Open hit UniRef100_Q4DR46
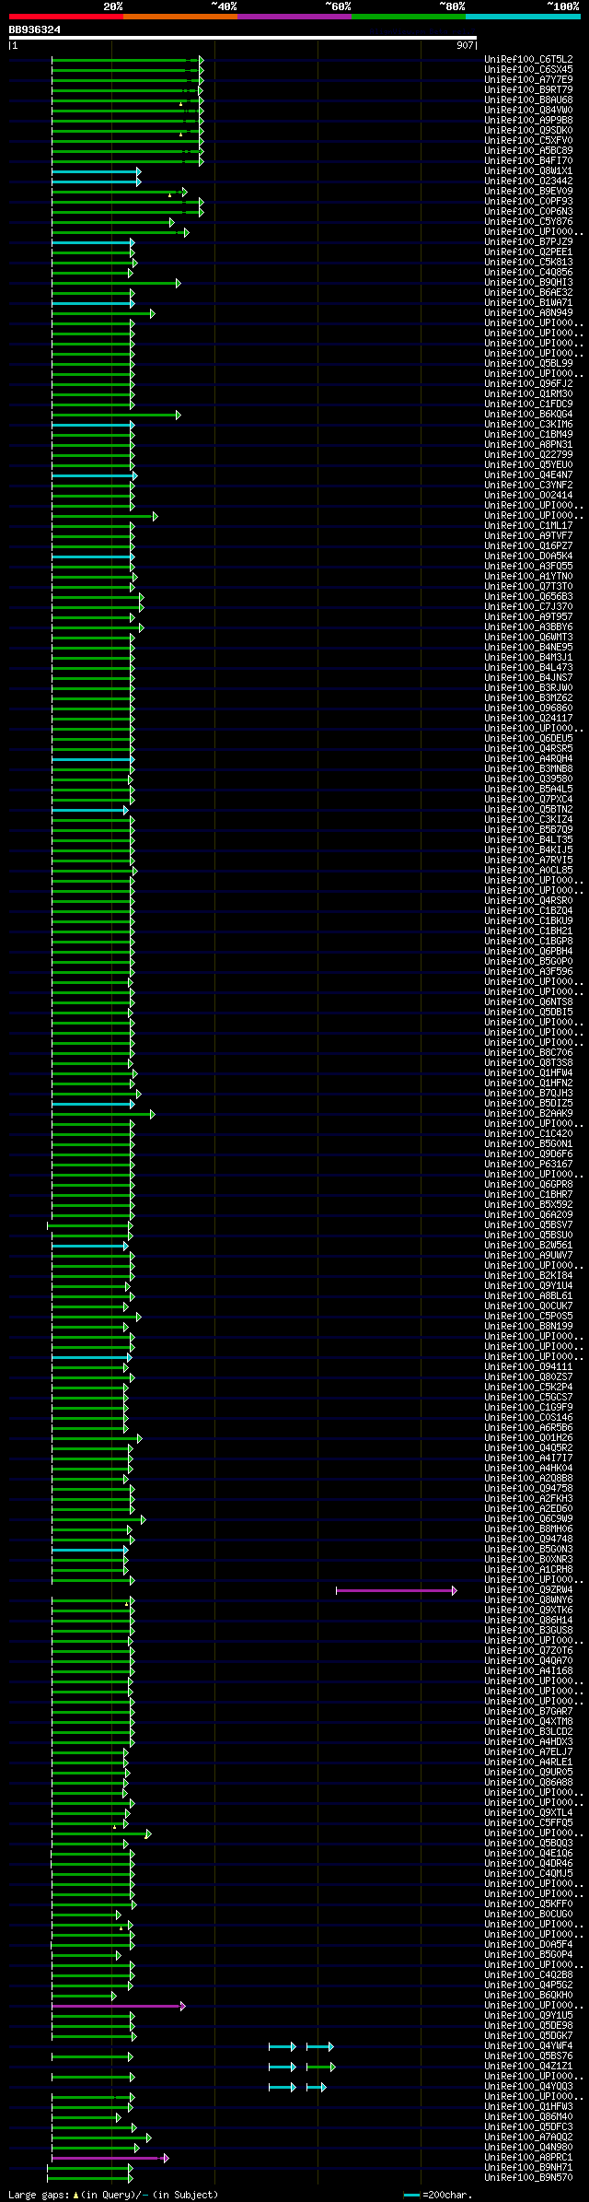 pyautogui.click(x=528, y=1863)
